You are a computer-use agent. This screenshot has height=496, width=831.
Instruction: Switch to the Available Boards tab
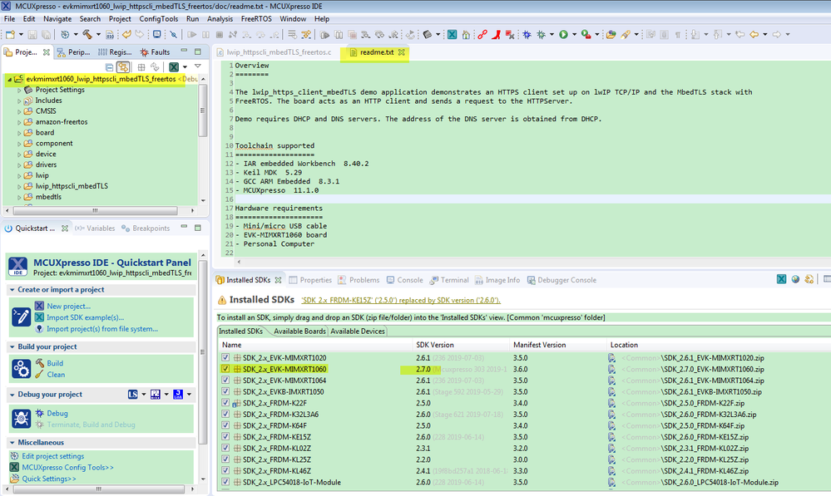(299, 331)
